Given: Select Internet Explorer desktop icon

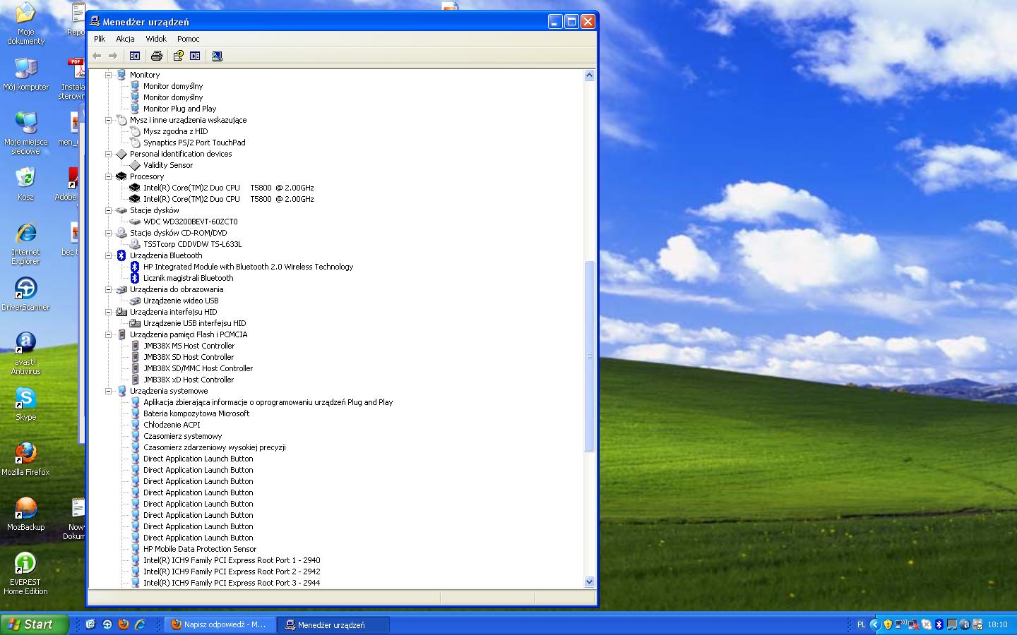Looking at the screenshot, I should pos(26,243).
